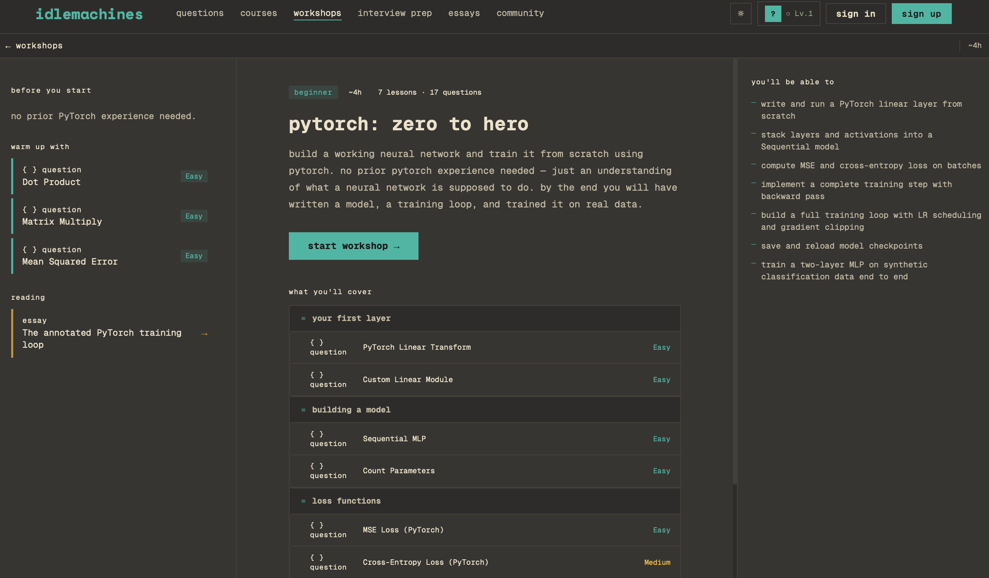This screenshot has height=578, width=989.
Task: Click braces icon on Count Parameters row
Action: point(316,466)
